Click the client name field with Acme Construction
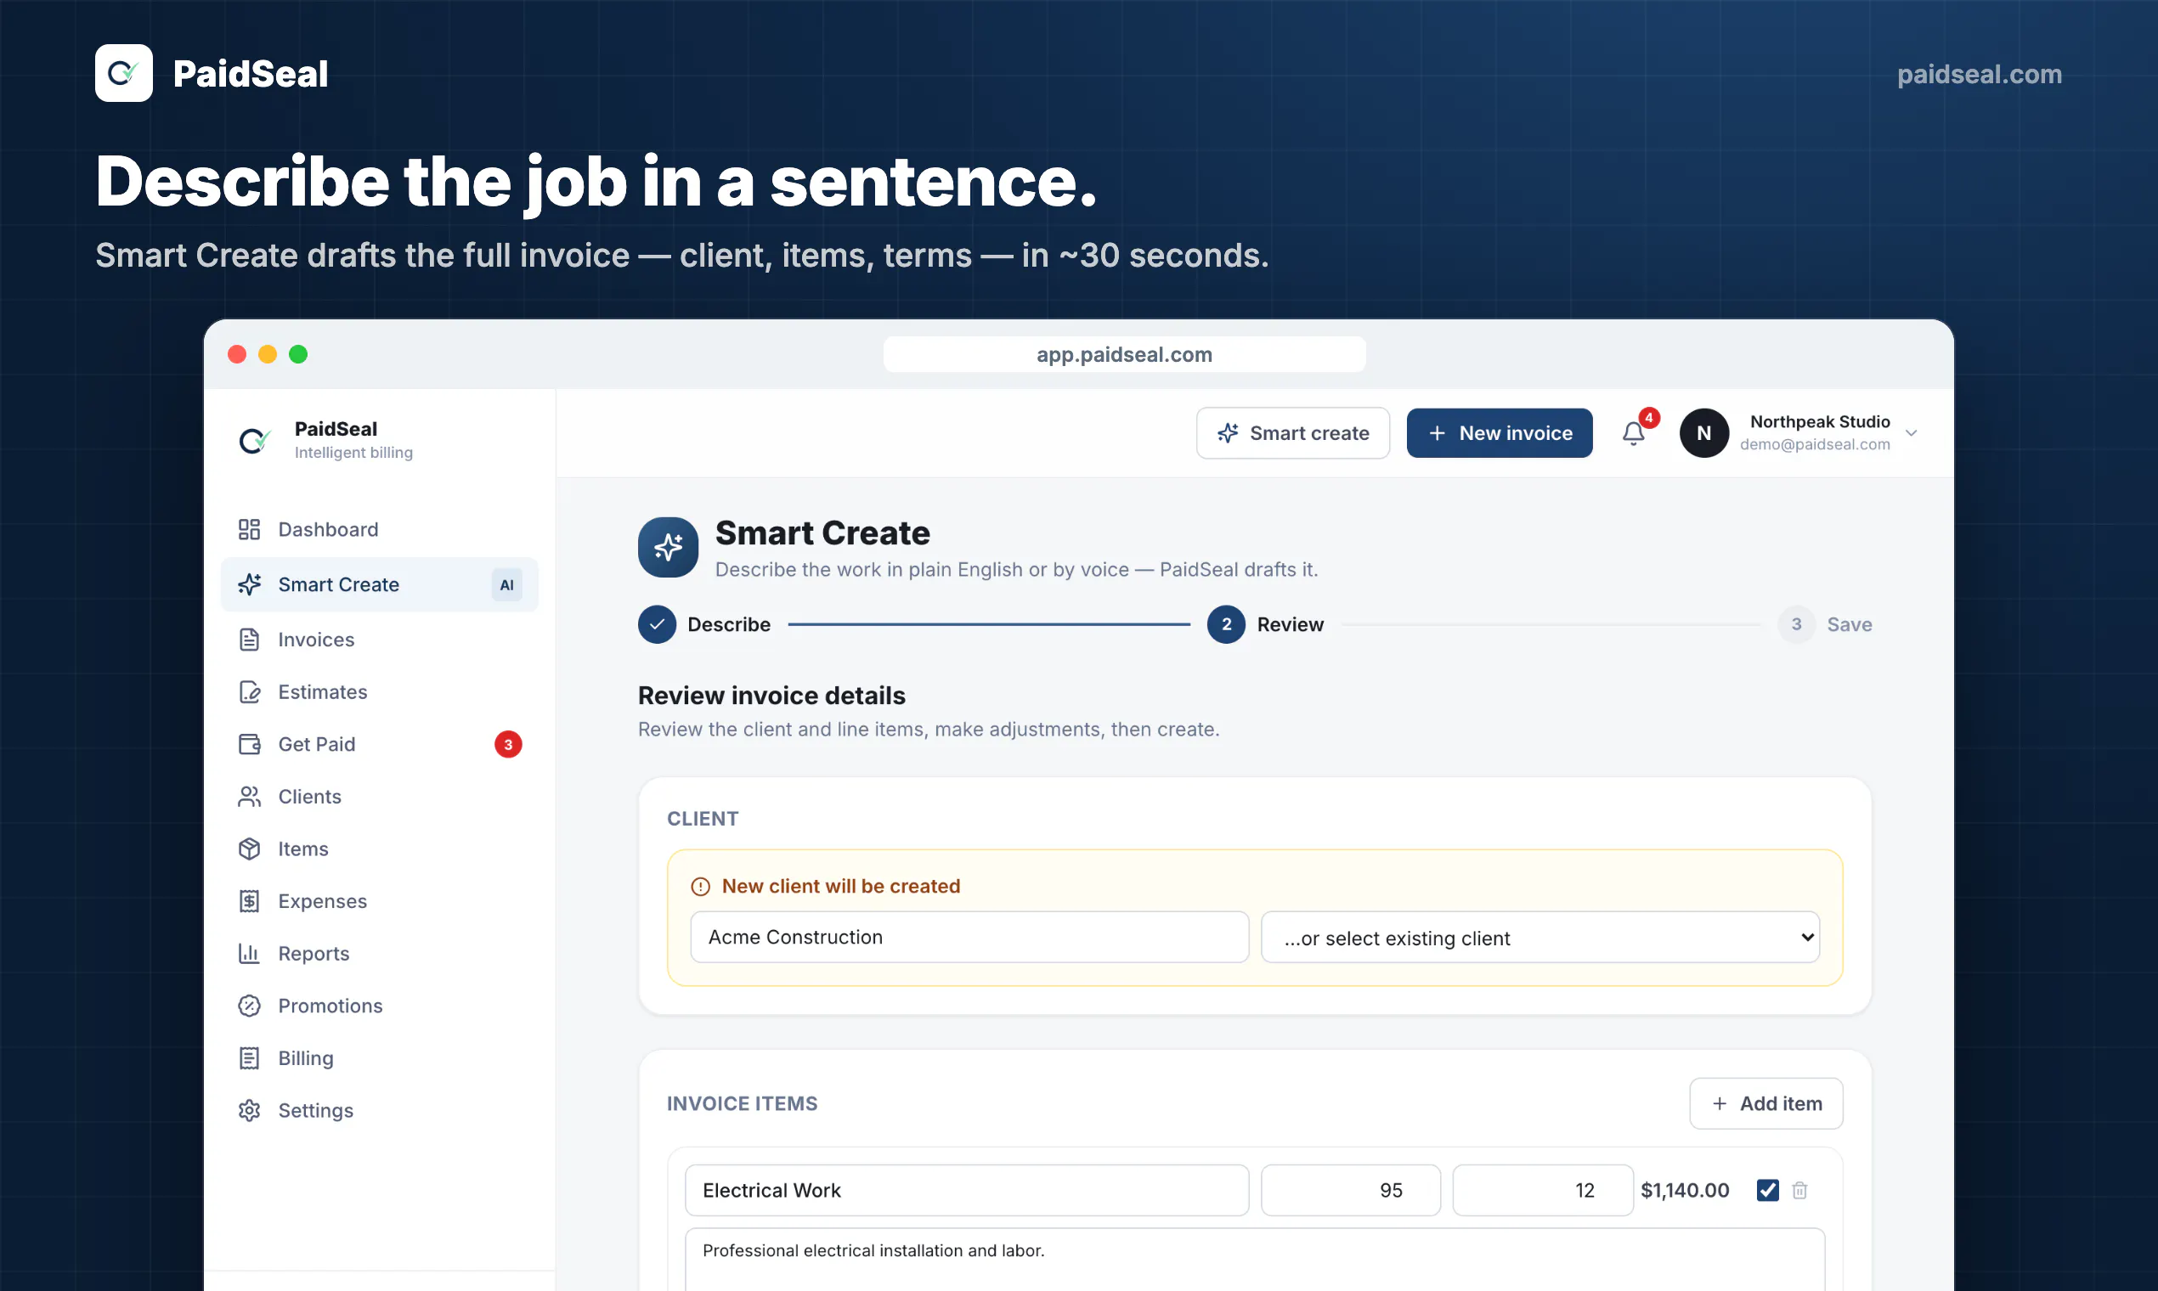Screen dimensions: 2158x1291 click(x=969, y=937)
